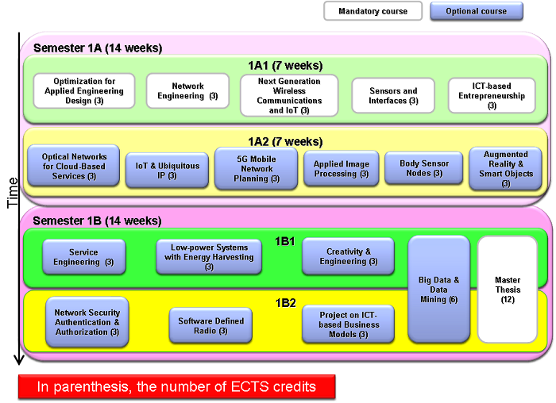556x403 pixels.
Task: Click the Sensors and Interfaces course
Action: (x=393, y=96)
